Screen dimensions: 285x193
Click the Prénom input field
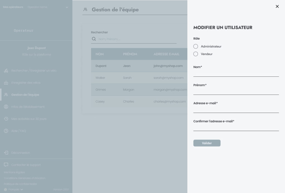tap(236, 91)
